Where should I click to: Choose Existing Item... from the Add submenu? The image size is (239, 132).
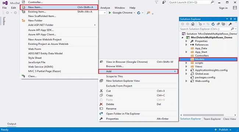click(59, 12)
